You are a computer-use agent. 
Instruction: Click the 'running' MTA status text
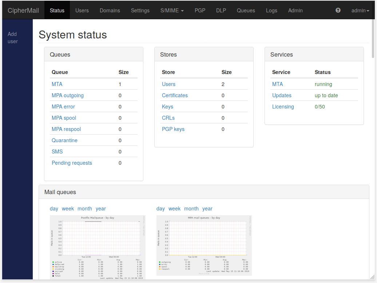(324, 84)
